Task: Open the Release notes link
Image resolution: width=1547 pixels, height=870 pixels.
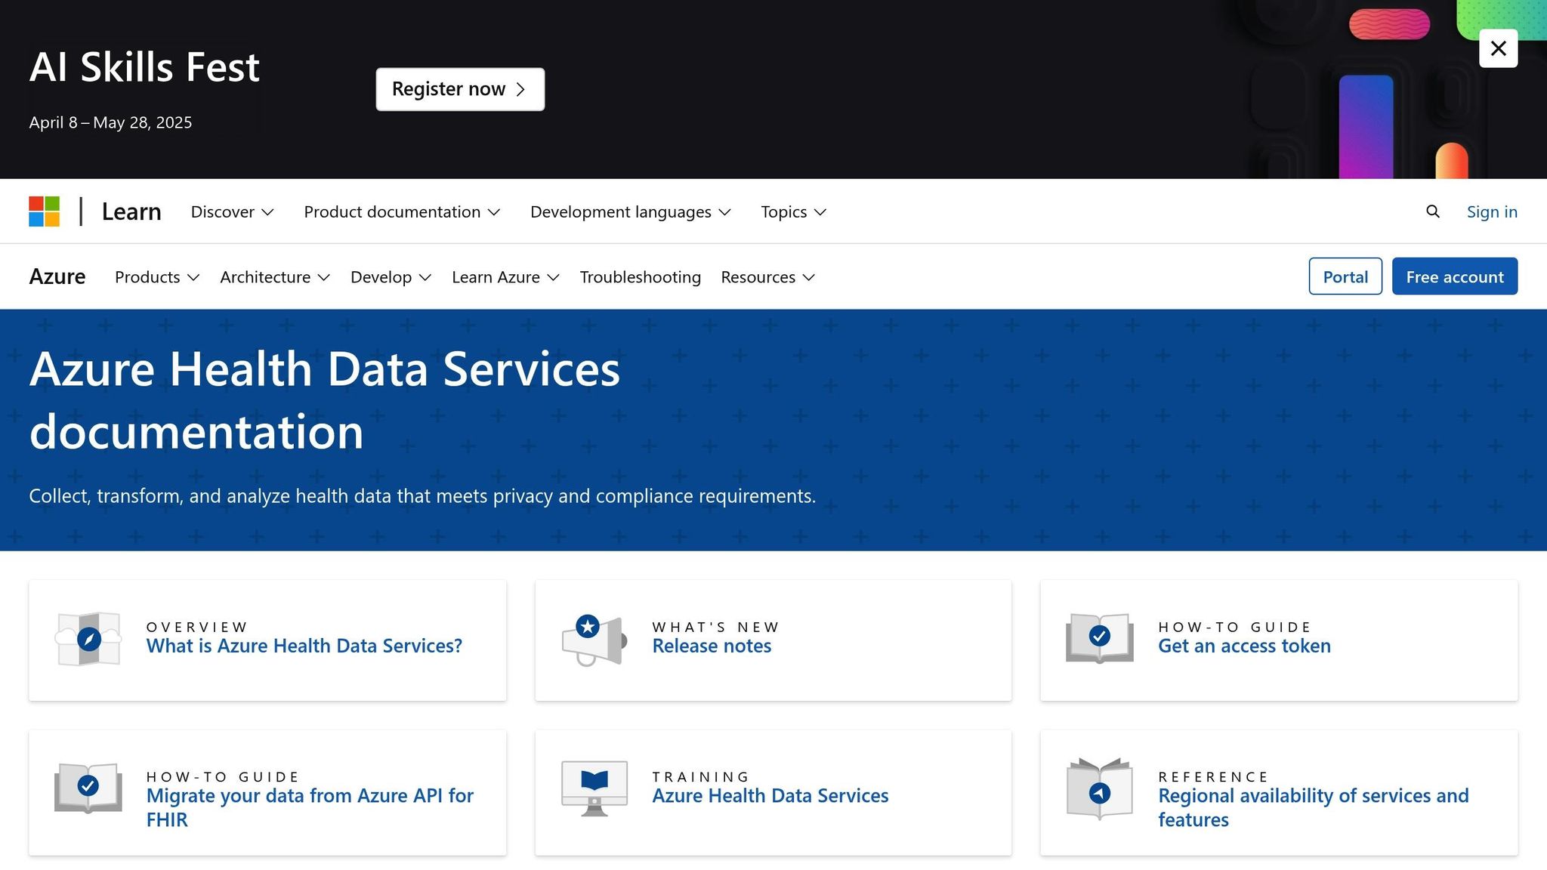Action: [x=712, y=646]
